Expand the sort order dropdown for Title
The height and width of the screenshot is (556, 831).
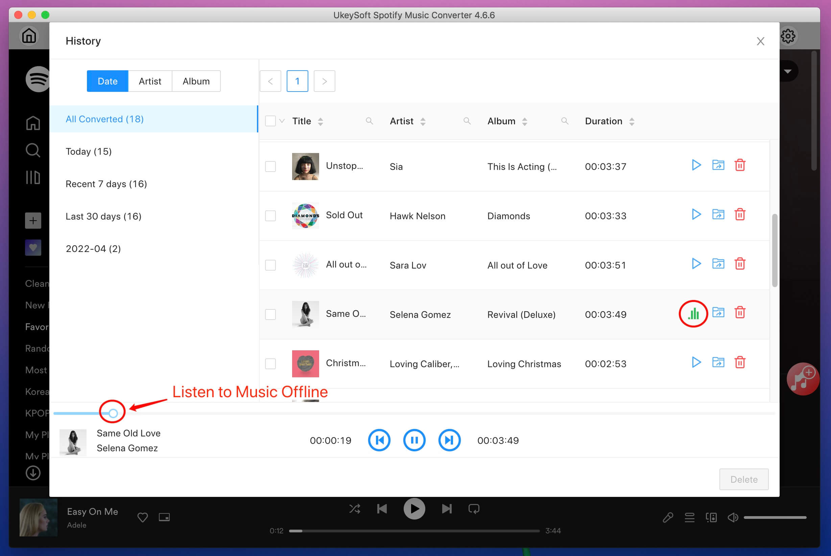(x=321, y=121)
